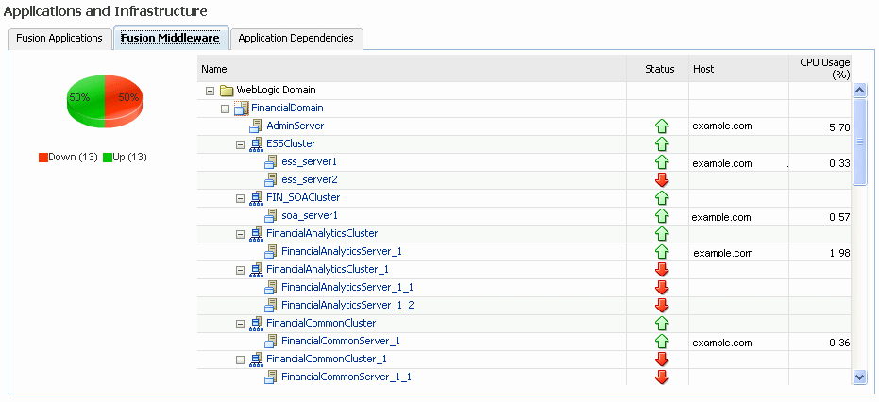Click the AdminServer up status arrow

pos(662,126)
